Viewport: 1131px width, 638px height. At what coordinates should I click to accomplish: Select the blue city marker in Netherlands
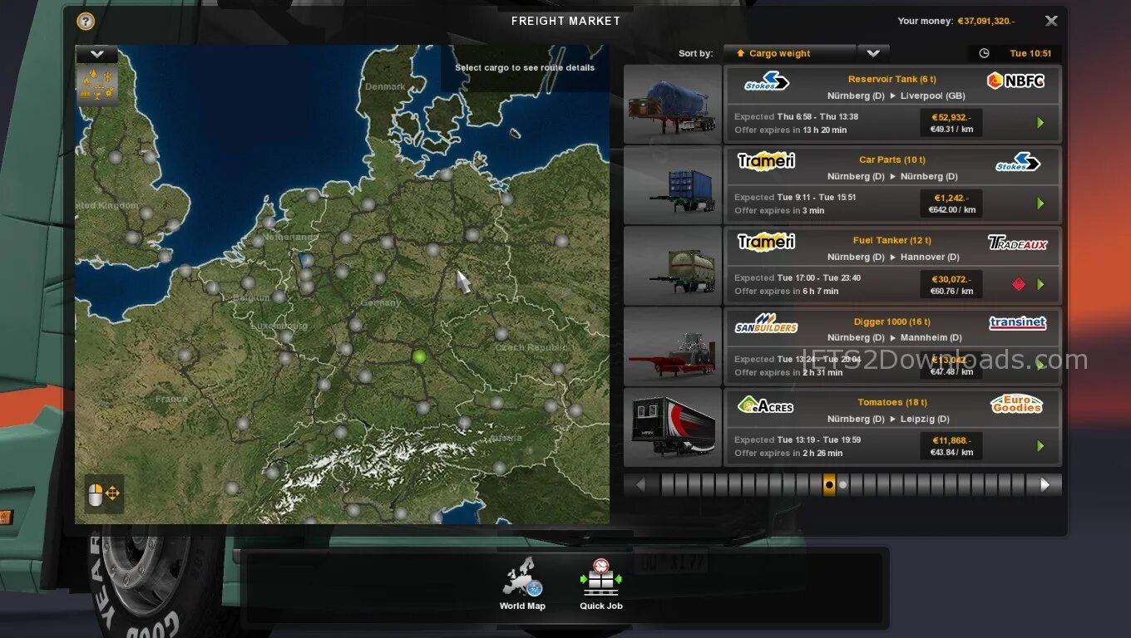click(306, 261)
